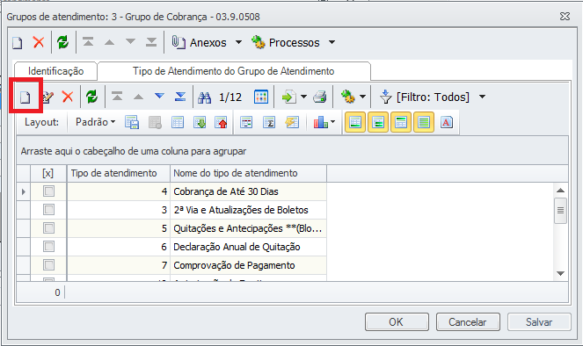Image resolution: width=583 pixels, height=346 pixels.
Task: Click the grid's scroll down arrow
Action: pos(561,274)
